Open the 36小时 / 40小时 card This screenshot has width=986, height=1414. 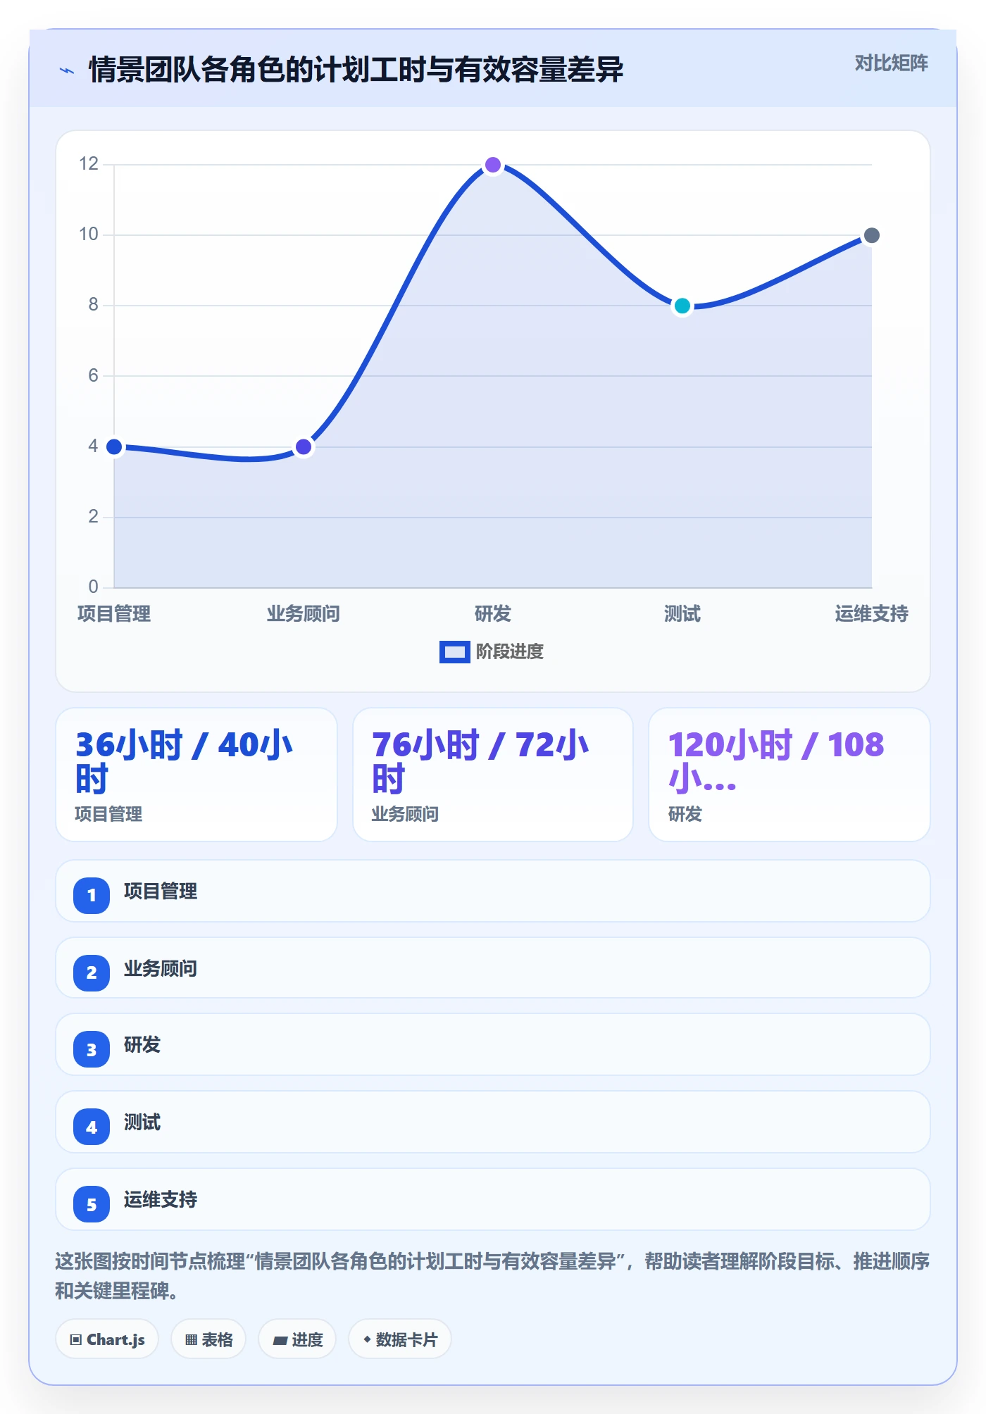(x=196, y=775)
